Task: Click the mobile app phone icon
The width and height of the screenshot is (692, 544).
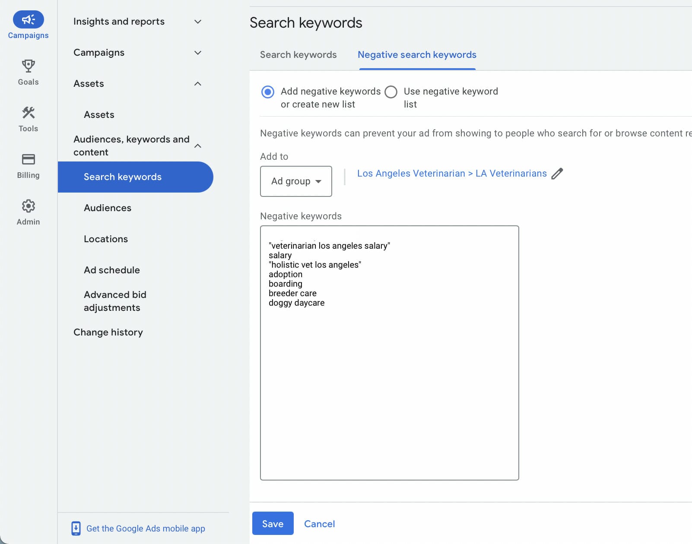Action: (77, 528)
